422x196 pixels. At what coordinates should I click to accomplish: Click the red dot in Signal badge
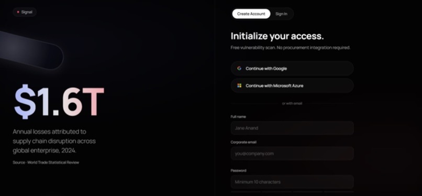coord(18,12)
